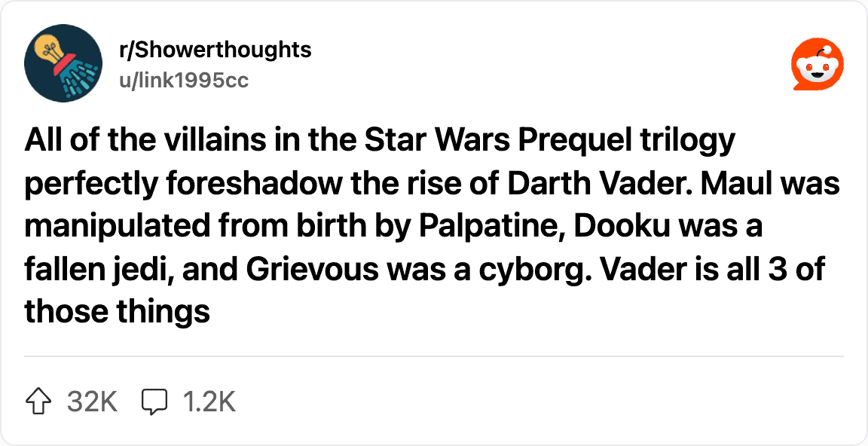
Task: Click the 1.2K comment count
Action: [x=209, y=402]
